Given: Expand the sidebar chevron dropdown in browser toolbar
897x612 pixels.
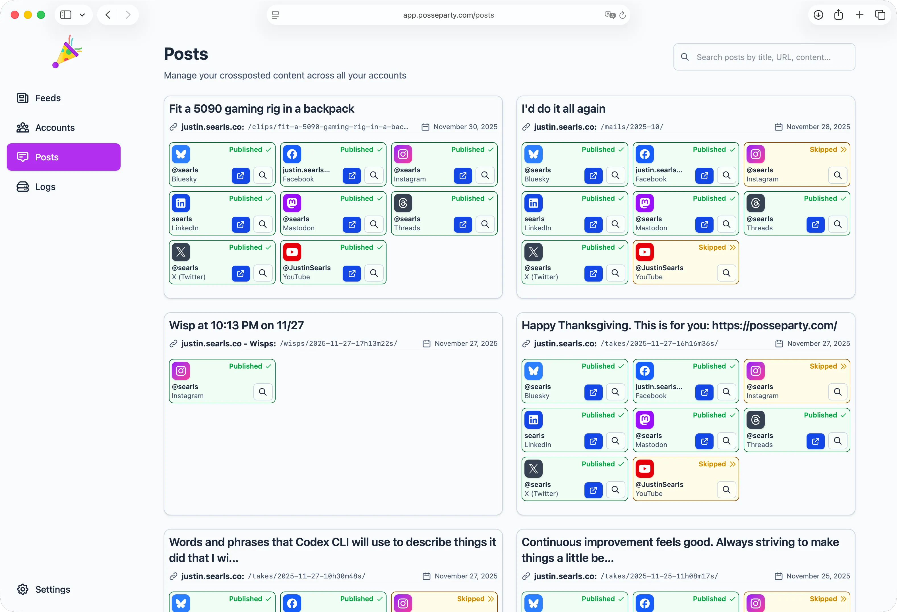Looking at the screenshot, I should point(82,15).
